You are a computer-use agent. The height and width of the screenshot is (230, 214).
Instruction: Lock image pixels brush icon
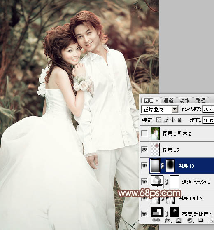[166, 120]
